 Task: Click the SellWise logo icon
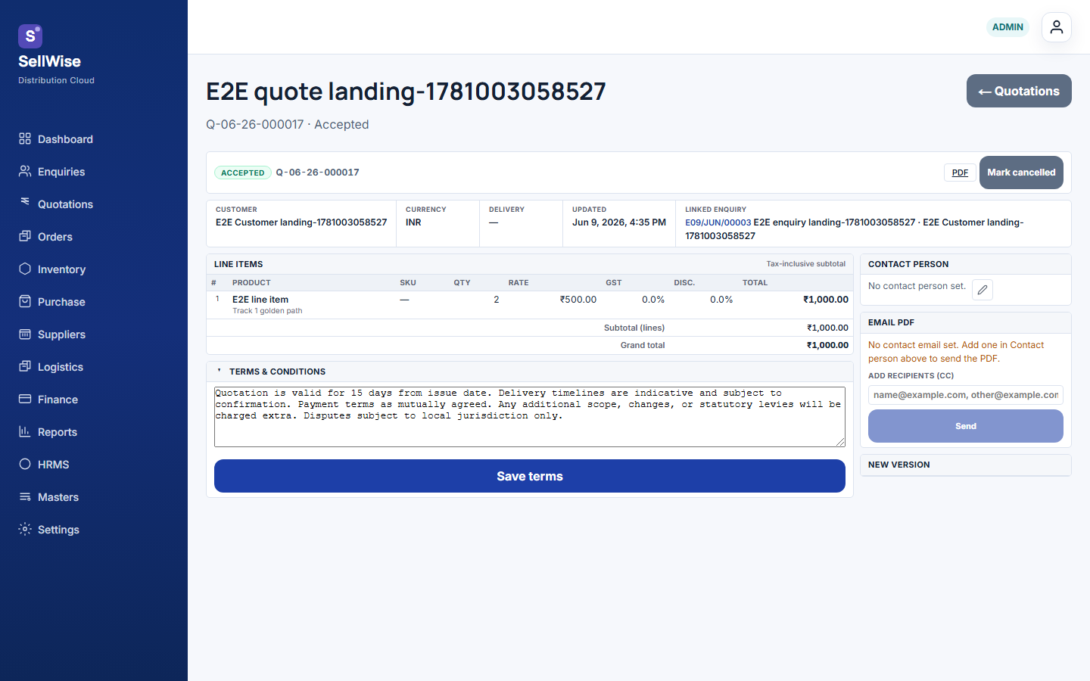(30, 36)
